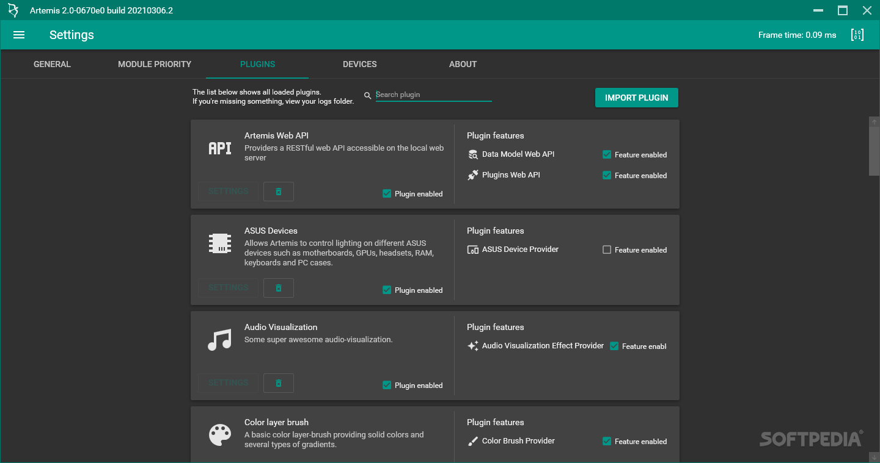Click the Settings page heading

coord(71,35)
